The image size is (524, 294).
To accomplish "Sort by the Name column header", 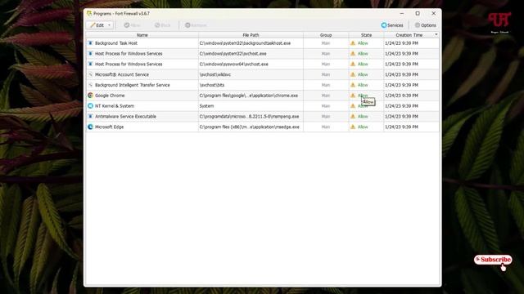I will coord(142,35).
